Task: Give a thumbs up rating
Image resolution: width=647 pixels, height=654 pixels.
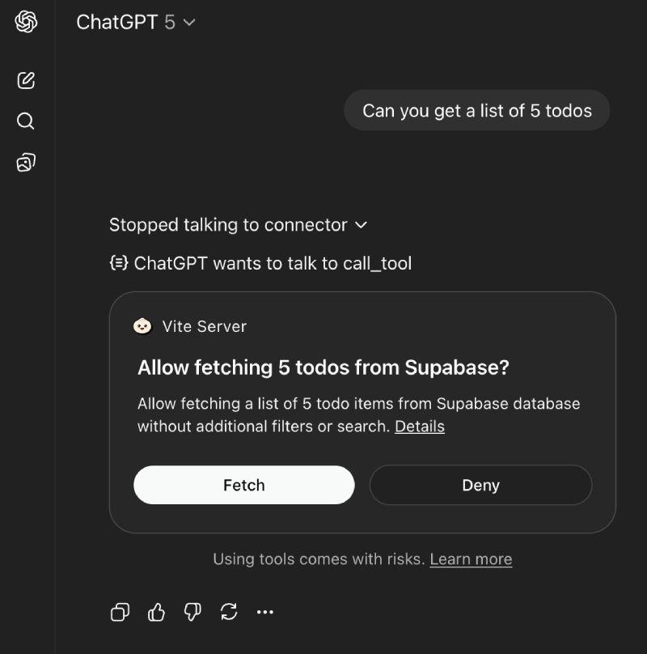Action: 155,613
